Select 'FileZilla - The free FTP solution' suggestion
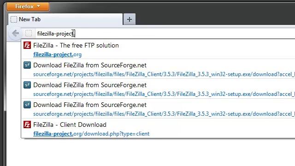 (x=158, y=49)
